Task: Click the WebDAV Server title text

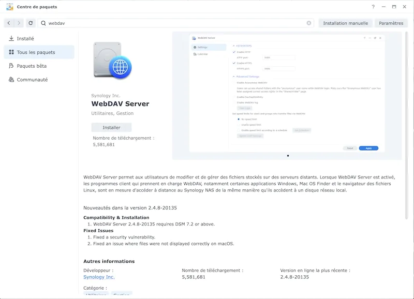Action: [x=120, y=103]
